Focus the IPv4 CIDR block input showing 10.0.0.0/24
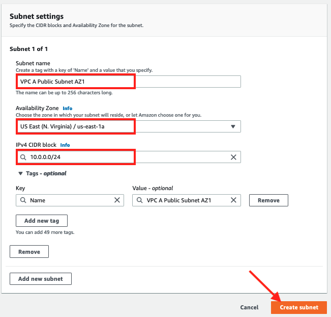This screenshot has height=317, width=331. click(127, 157)
